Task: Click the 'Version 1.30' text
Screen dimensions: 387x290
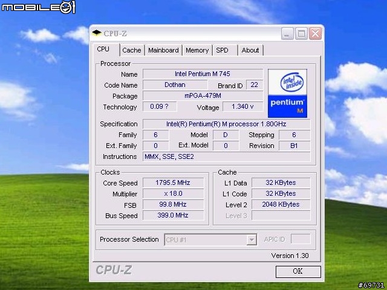Action: point(290,256)
